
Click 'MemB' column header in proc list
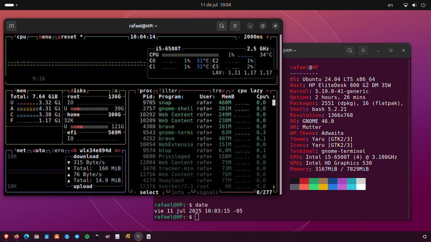click(x=228, y=96)
